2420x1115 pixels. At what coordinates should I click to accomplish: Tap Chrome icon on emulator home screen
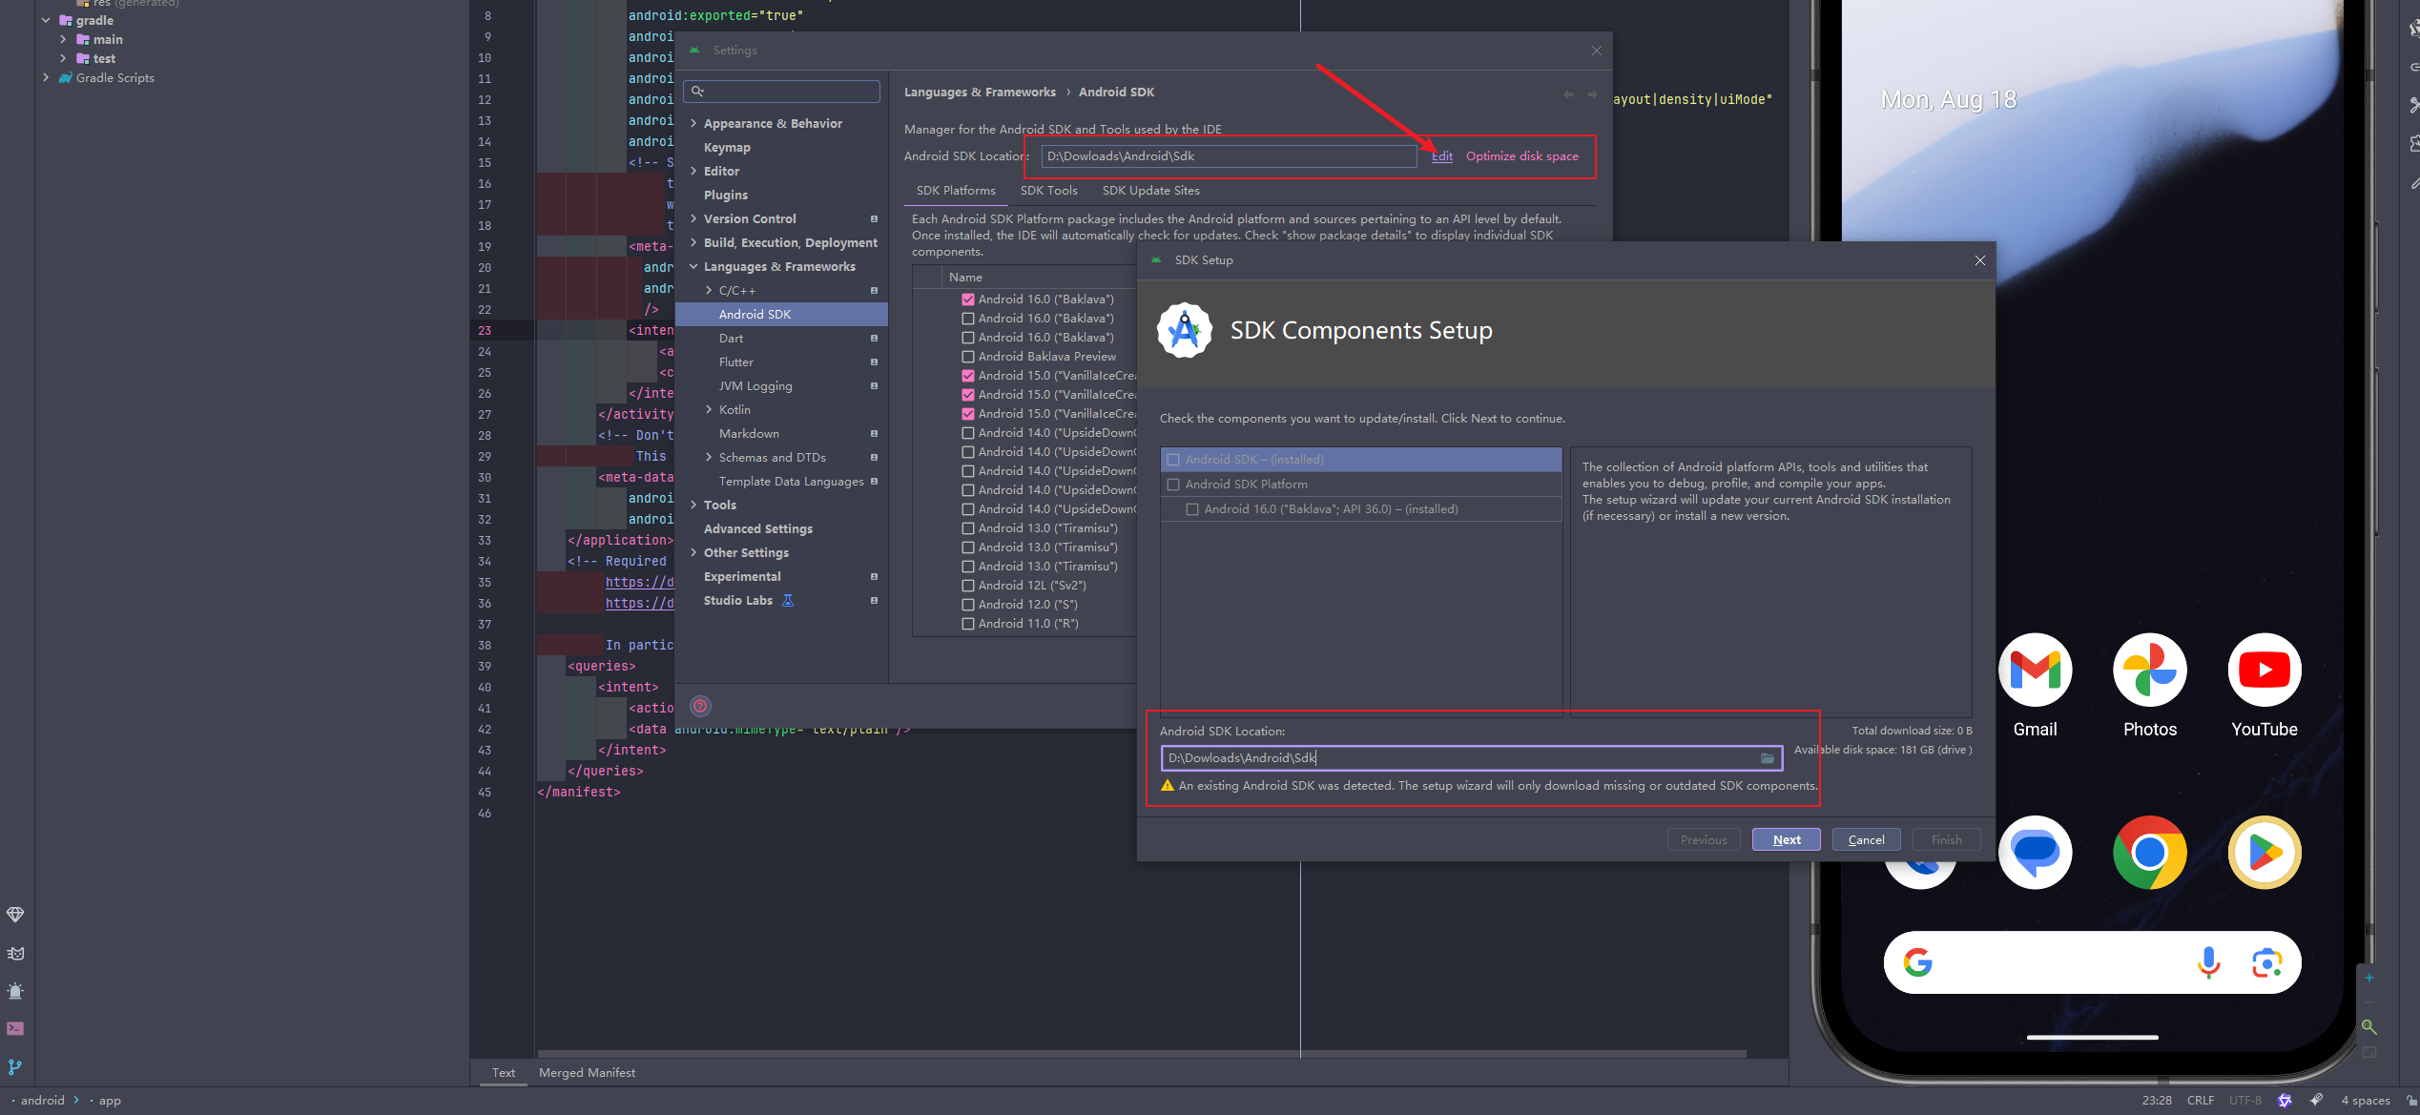2149,853
